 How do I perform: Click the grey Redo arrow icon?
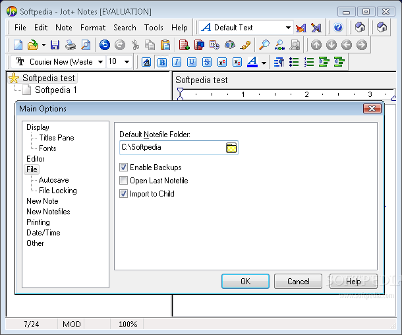pyautogui.click(x=120, y=45)
